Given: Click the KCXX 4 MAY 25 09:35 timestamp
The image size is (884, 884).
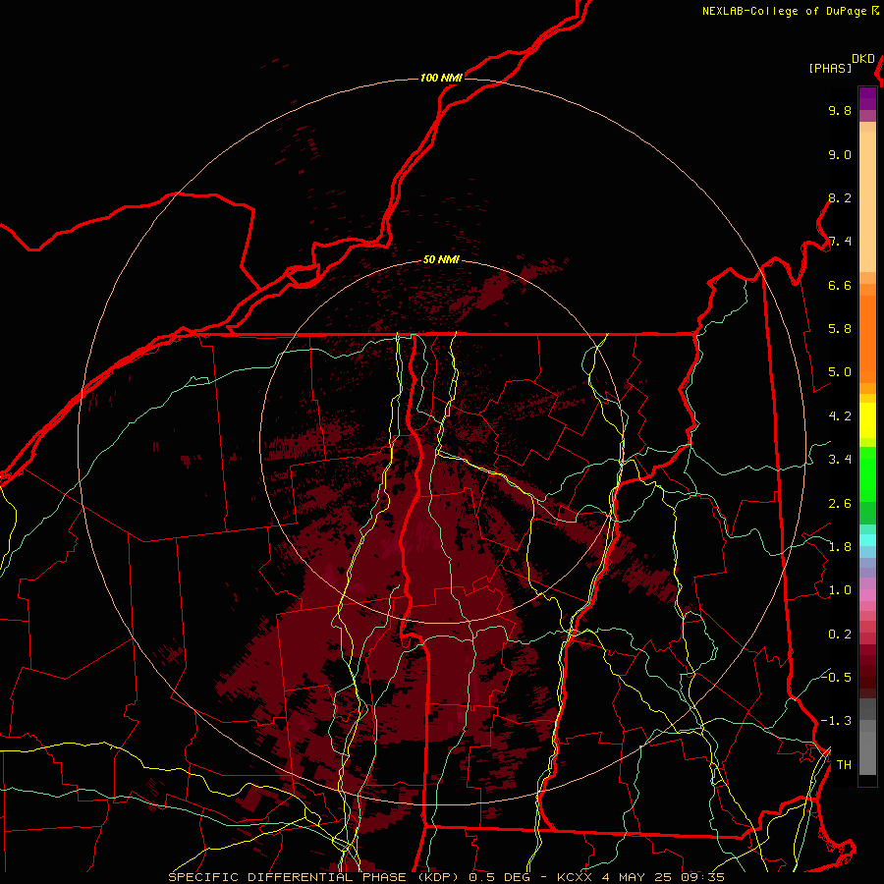Looking at the screenshot, I should pos(640,877).
